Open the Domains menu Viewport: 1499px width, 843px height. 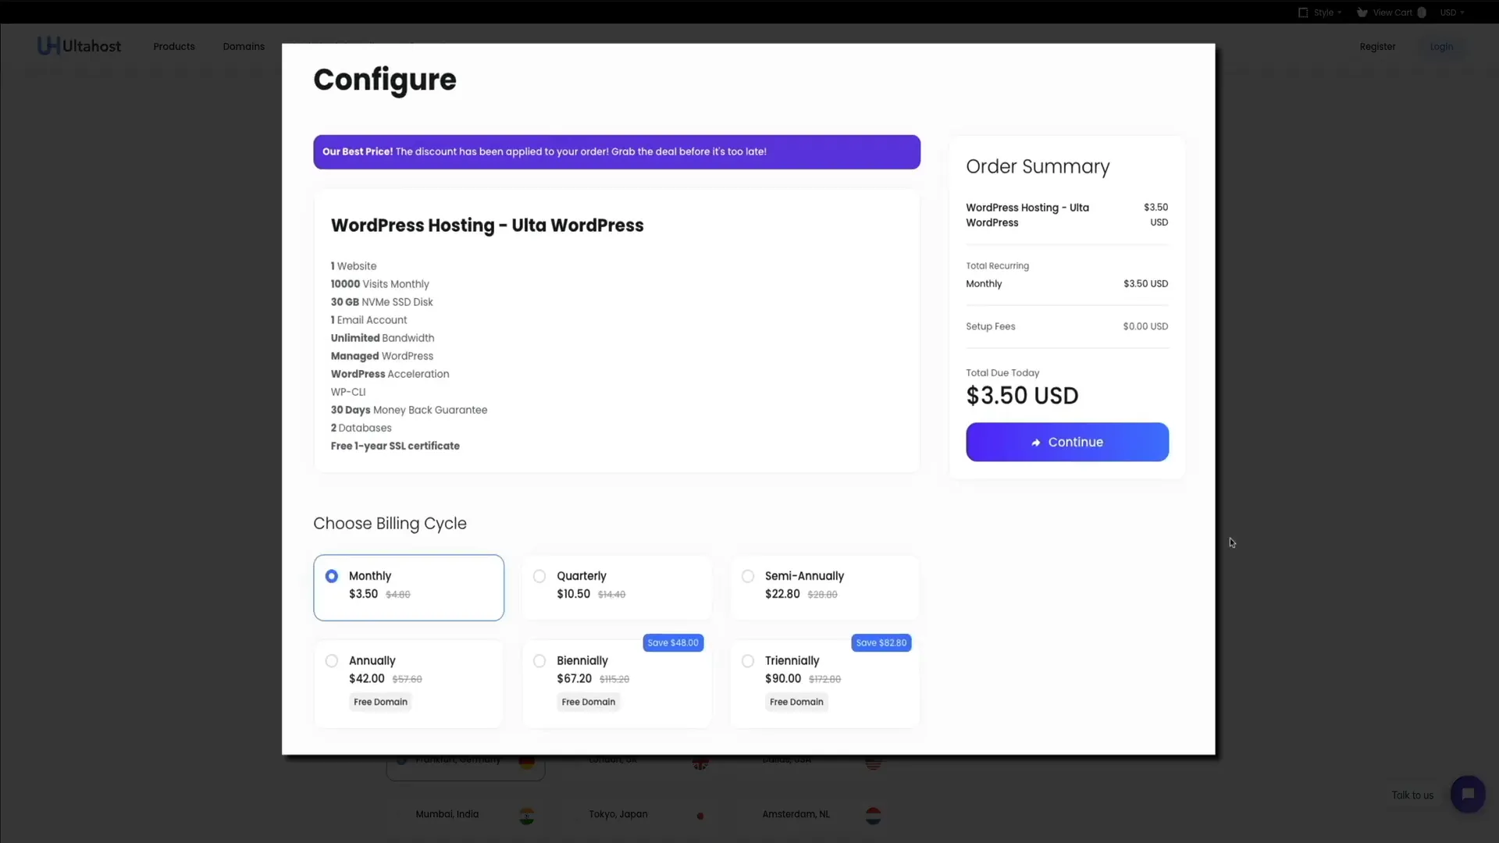244,47
